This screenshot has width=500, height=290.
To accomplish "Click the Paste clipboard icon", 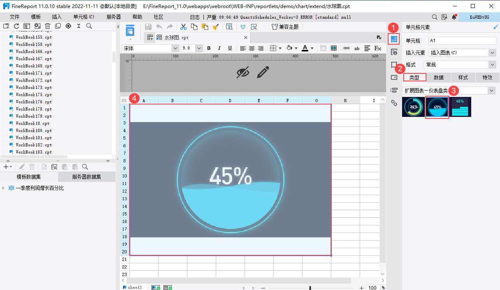I will point(205,27).
